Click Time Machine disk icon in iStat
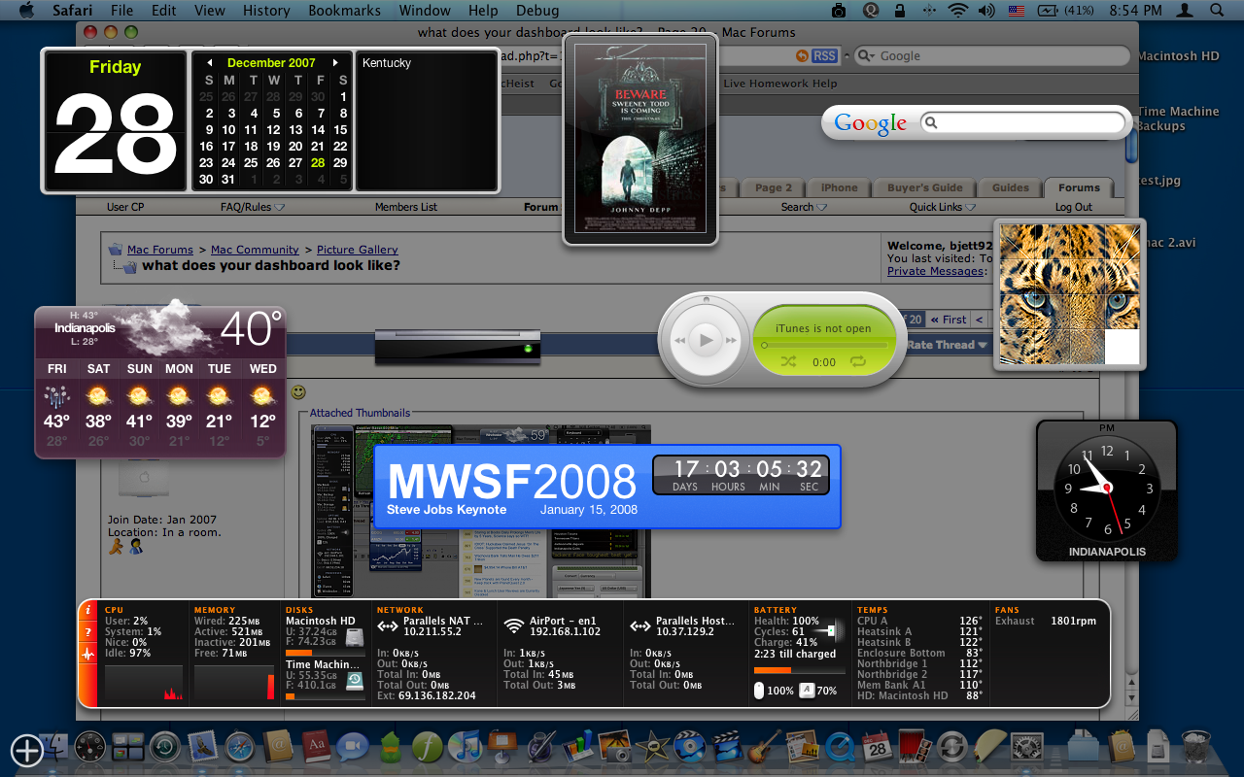This screenshot has width=1244, height=777. [x=355, y=680]
